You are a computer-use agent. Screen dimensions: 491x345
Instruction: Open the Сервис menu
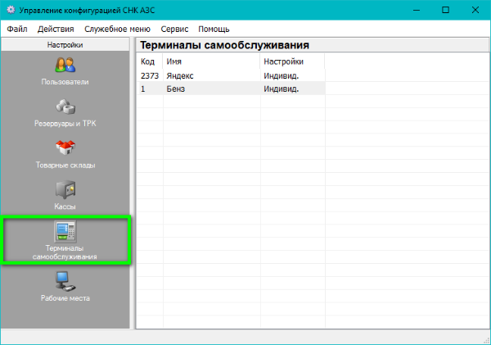(x=175, y=29)
